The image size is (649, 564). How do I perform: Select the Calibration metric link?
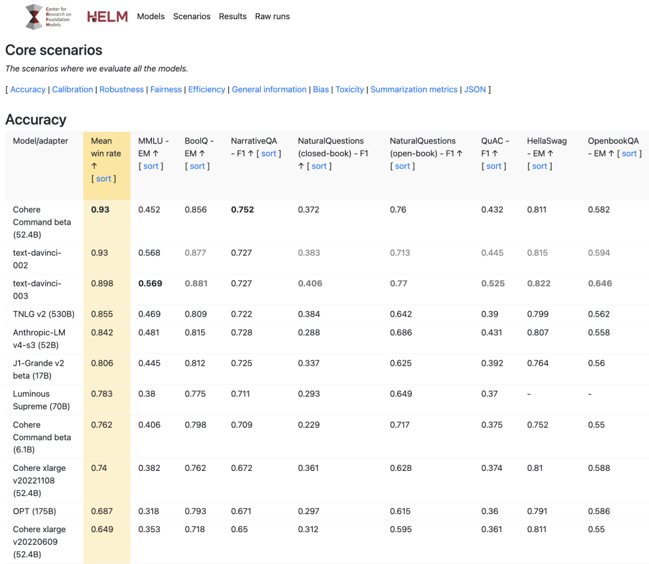point(73,89)
